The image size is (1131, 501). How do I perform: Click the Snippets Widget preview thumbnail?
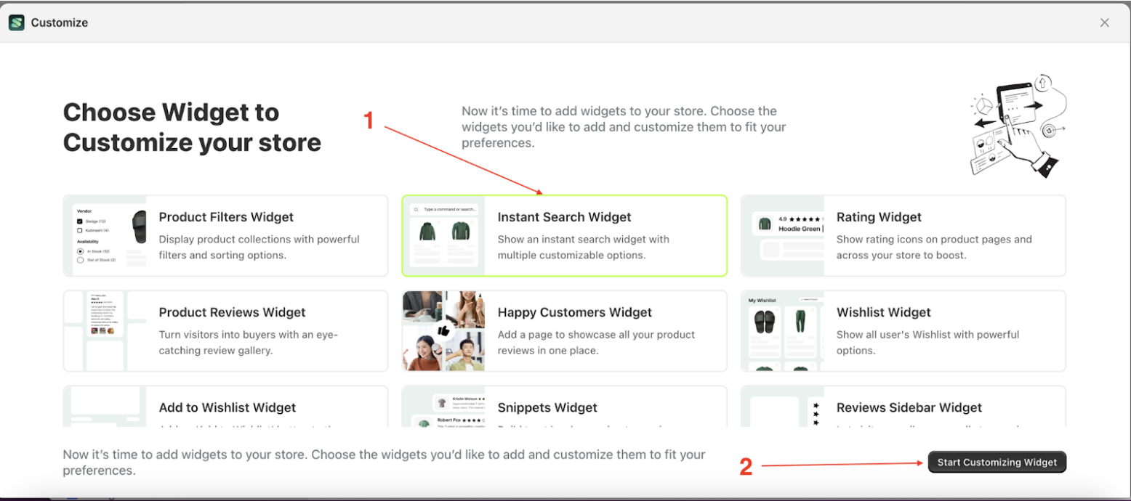tap(443, 408)
